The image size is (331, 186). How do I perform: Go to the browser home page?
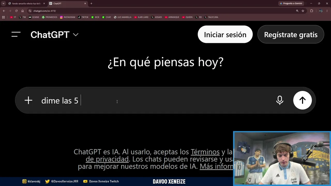click(x=22, y=11)
